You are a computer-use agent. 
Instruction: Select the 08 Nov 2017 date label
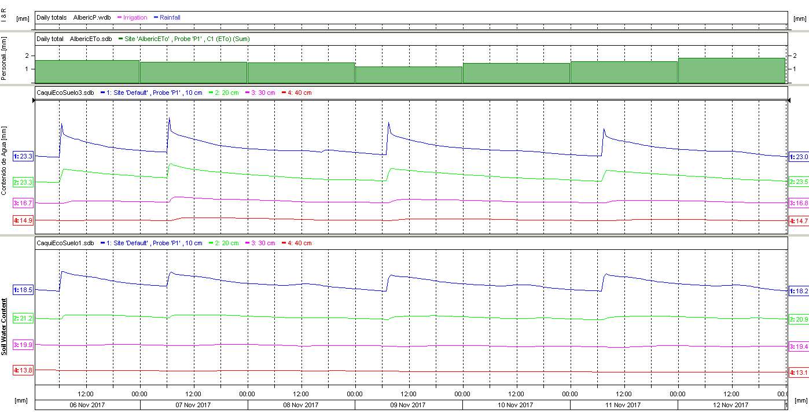301,405
